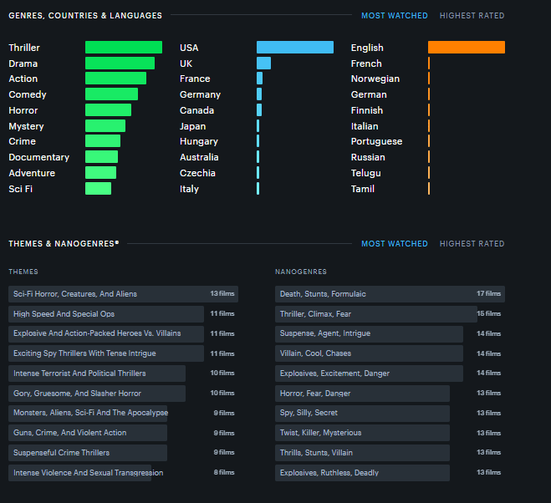Open the Documentary genre link
This screenshot has width=551, height=503.
(38, 157)
